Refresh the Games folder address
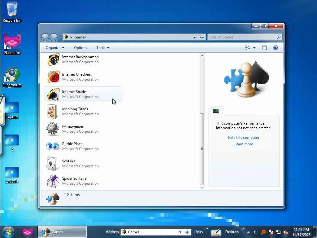The image size is (317, 238). (202, 37)
